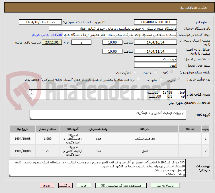The image size is (215, 193).
Task: Click the delivery province field 'خوزستان'
Action: pyautogui.click(x=155, y=59)
